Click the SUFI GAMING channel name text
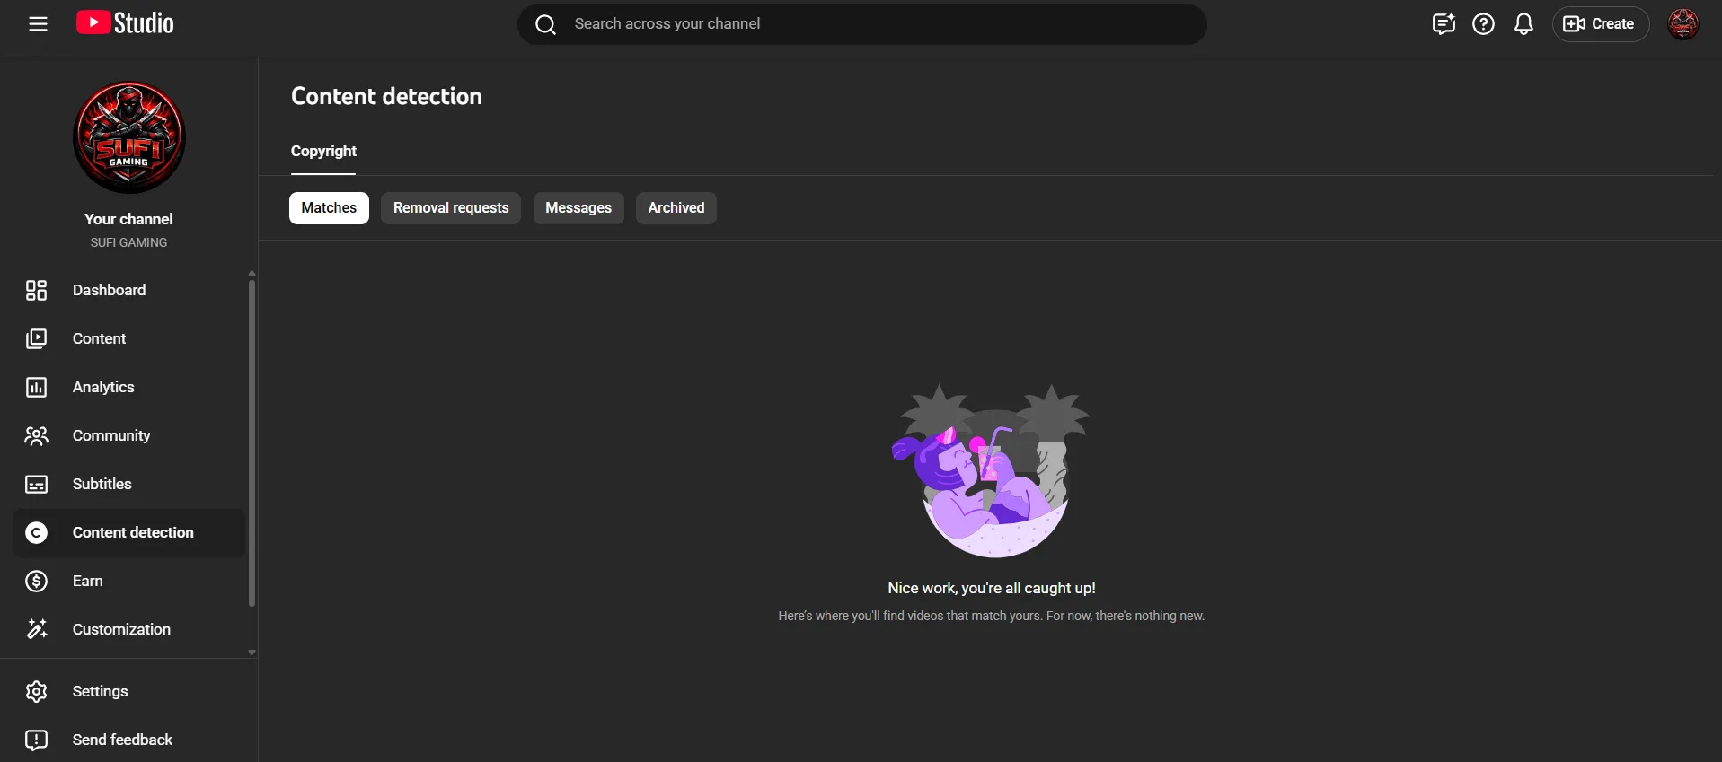This screenshot has width=1722, height=762. click(128, 242)
